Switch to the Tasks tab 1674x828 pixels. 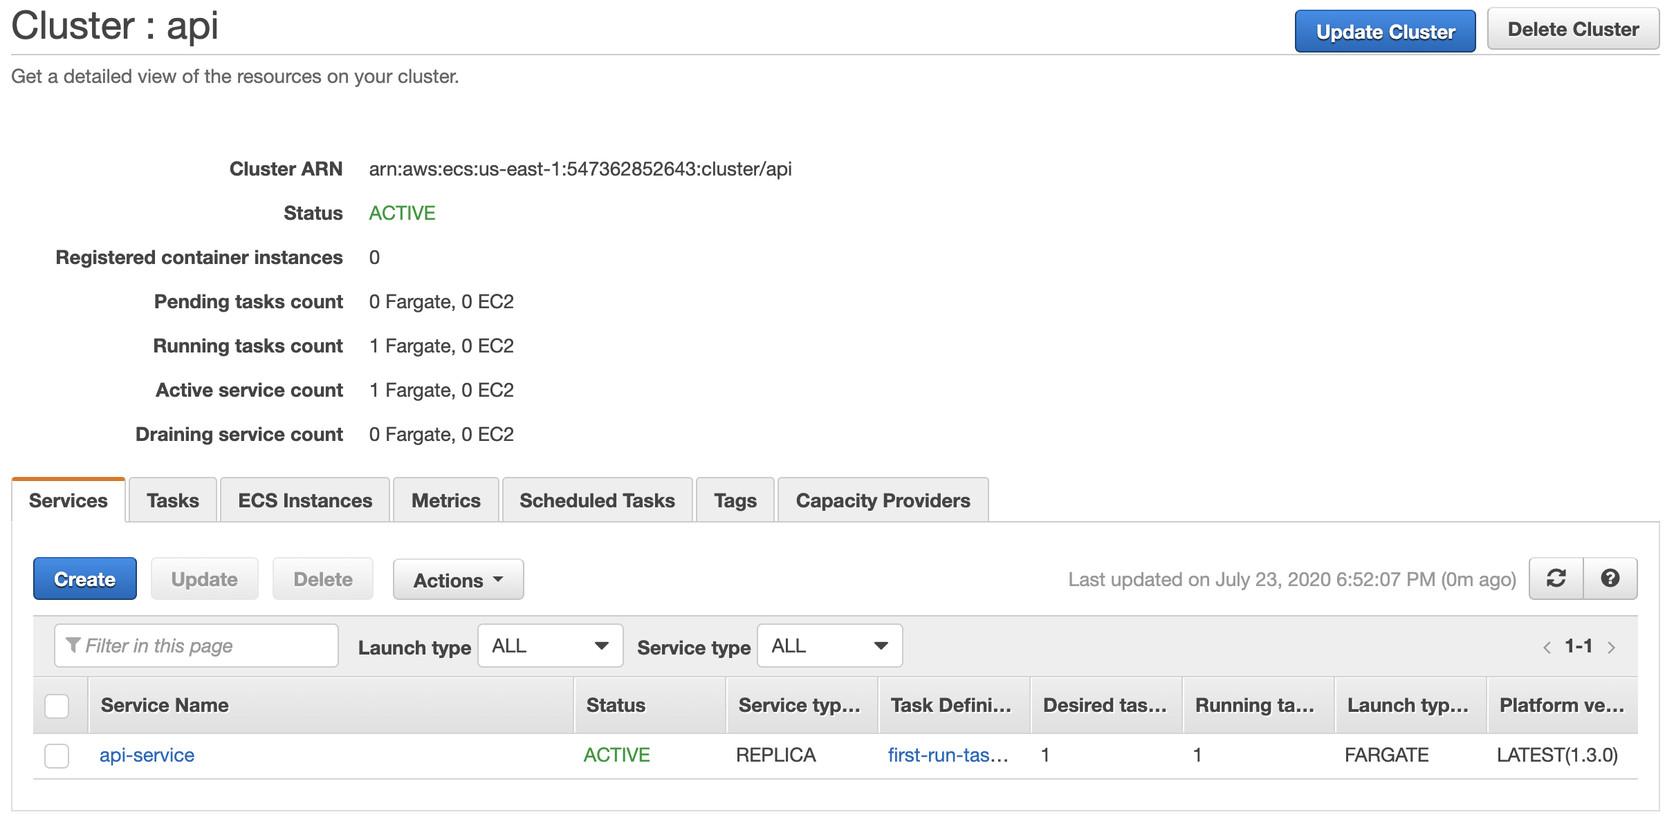(172, 500)
